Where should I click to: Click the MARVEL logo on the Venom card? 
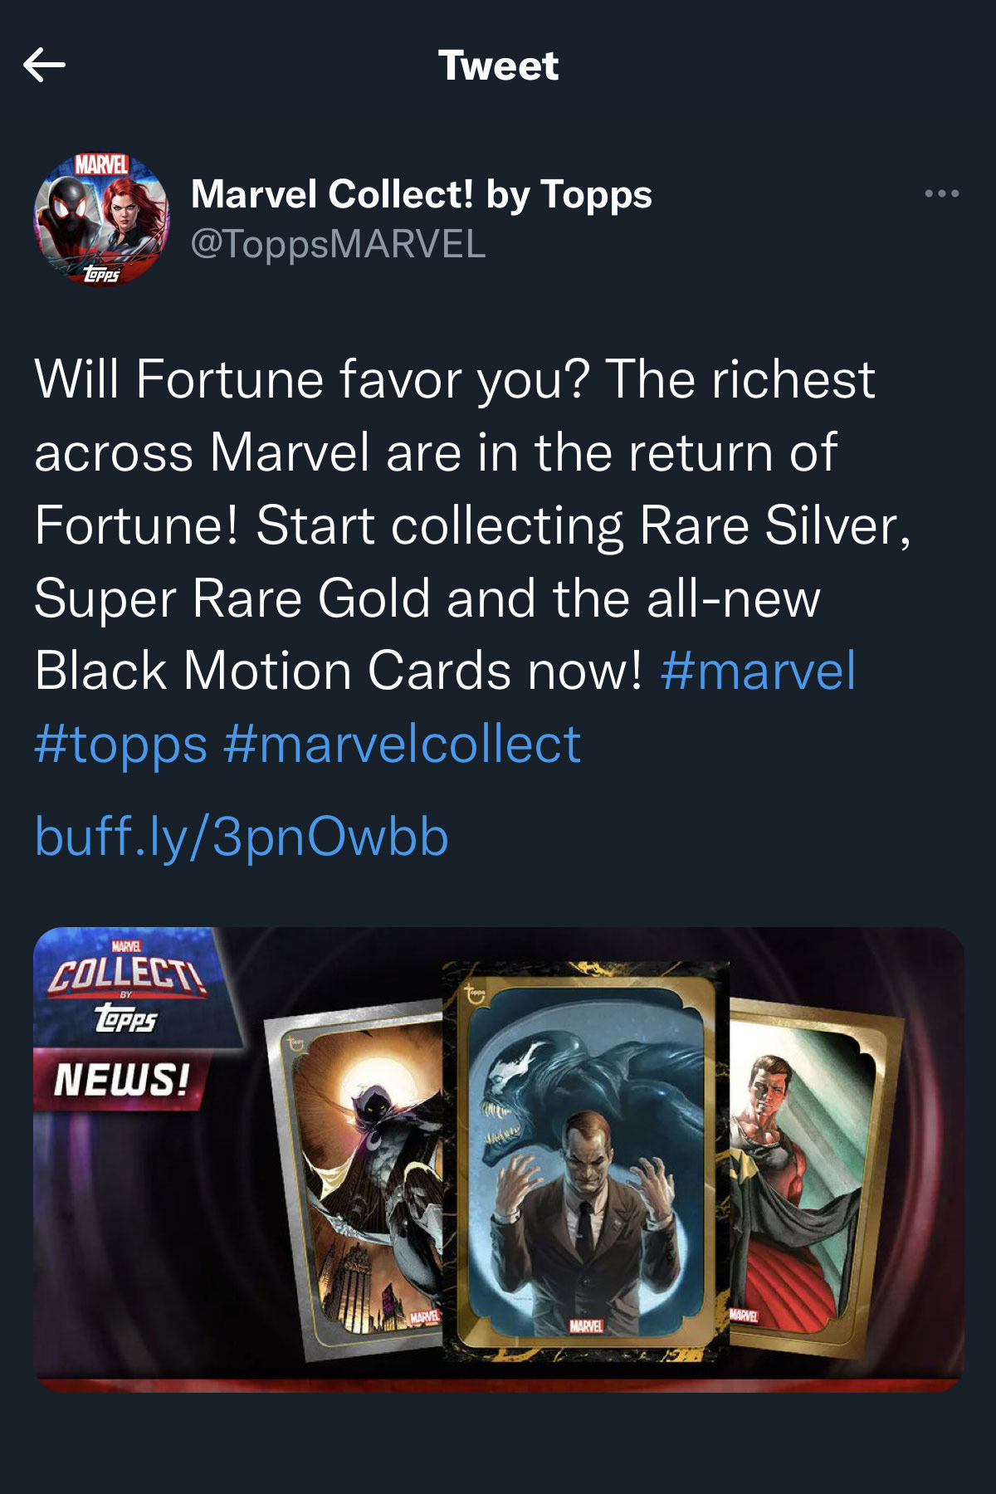[x=585, y=1326]
